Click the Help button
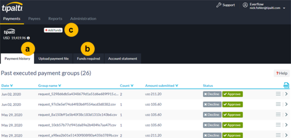Viewport: 291px width, 138px height. [281, 73]
